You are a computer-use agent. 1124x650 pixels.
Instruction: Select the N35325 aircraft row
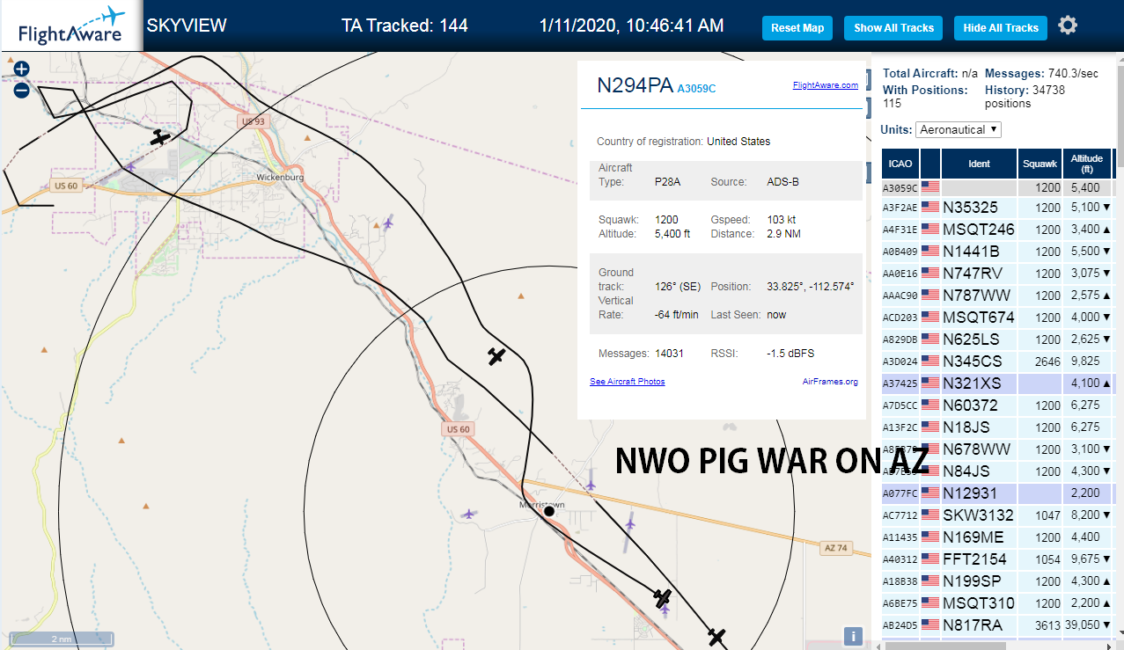click(998, 208)
